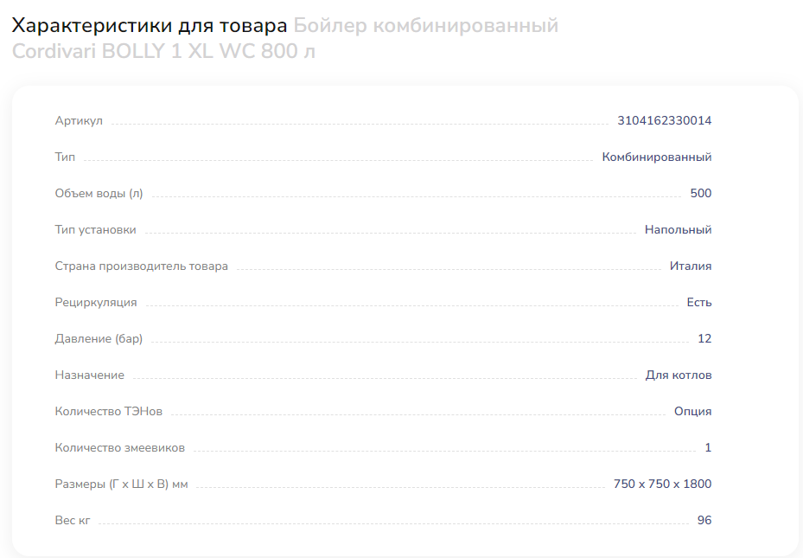Click the 'Давление (бар)' label
This screenshot has width=803, height=558.
coord(99,339)
